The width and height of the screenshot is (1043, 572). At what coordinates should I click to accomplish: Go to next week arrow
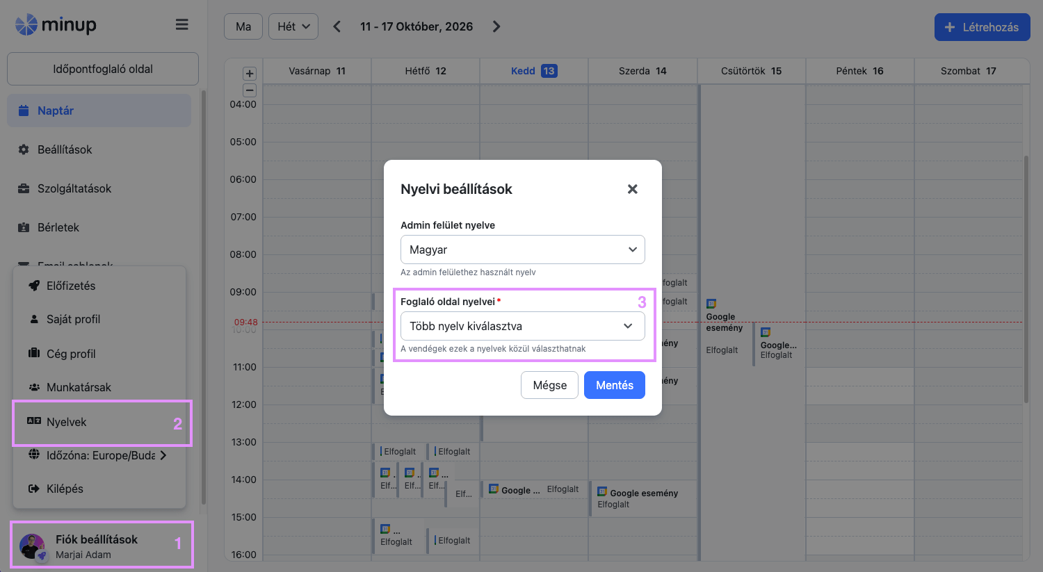[496, 26]
